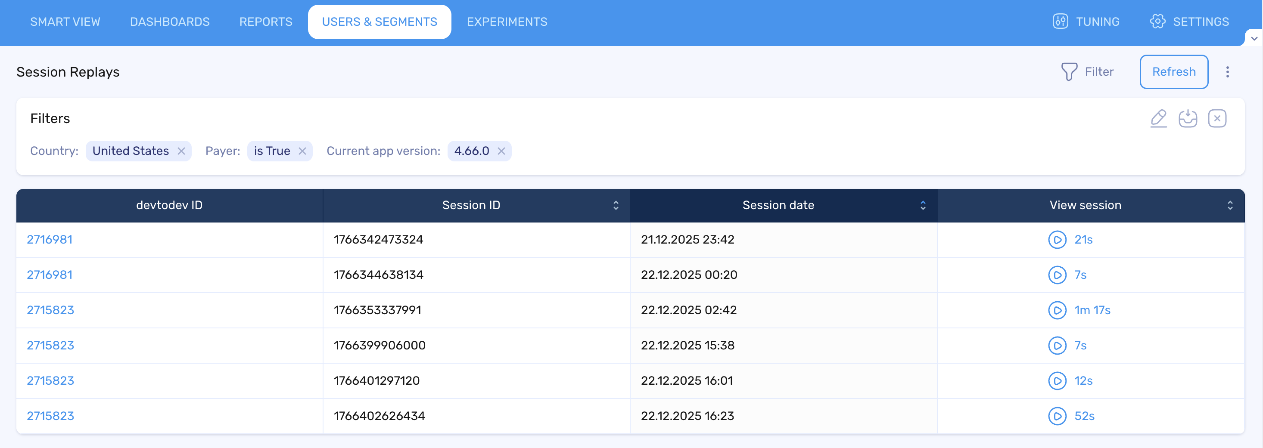
Task: Remove the Payer is True filter
Action: tap(302, 151)
